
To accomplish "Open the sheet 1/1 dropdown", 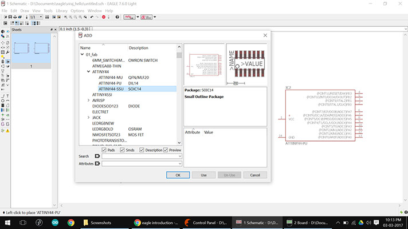I will (x=41, y=17).
